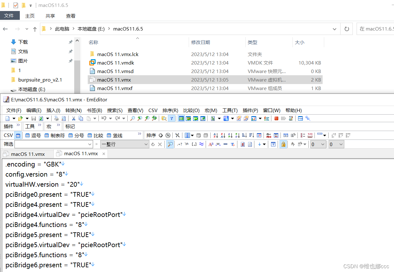Open the filter text dropdown
Viewport: 394px width, 272px height.
pyautogui.click(x=90, y=144)
